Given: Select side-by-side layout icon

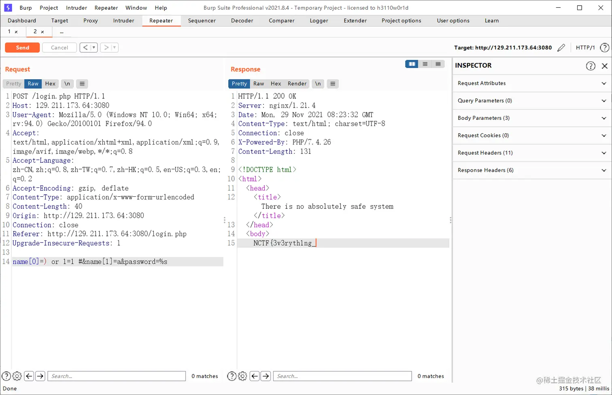Looking at the screenshot, I should (412, 64).
